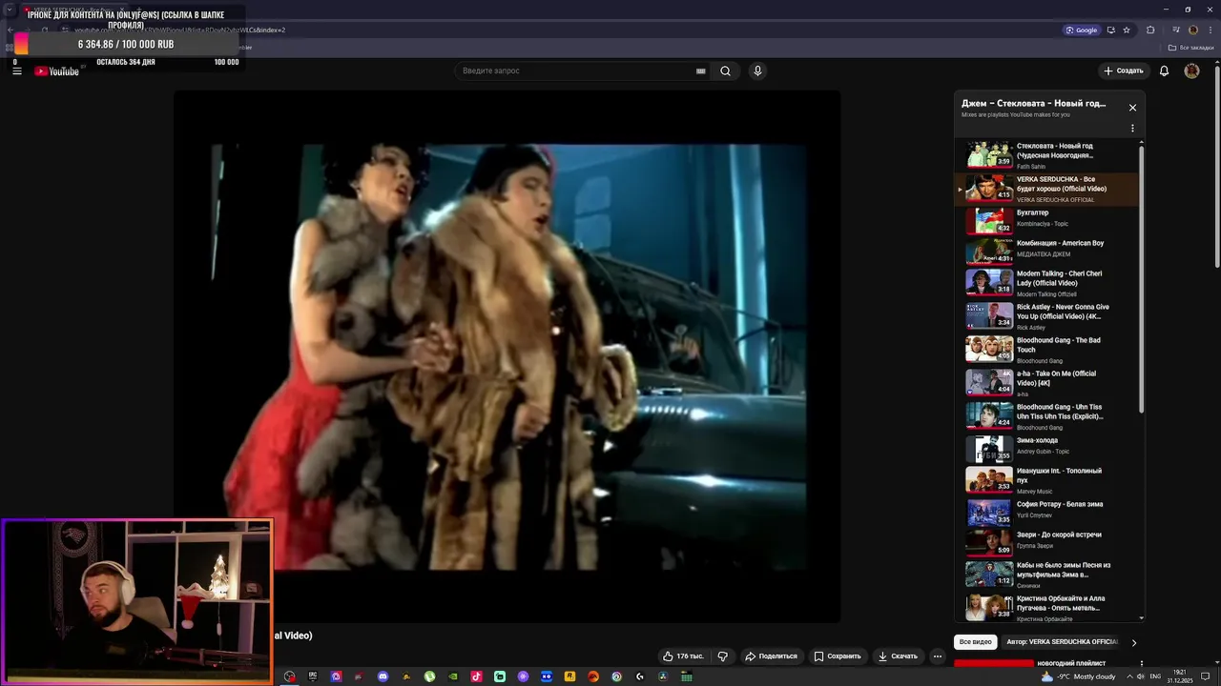Click the Сохранить save button

(x=838, y=656)
